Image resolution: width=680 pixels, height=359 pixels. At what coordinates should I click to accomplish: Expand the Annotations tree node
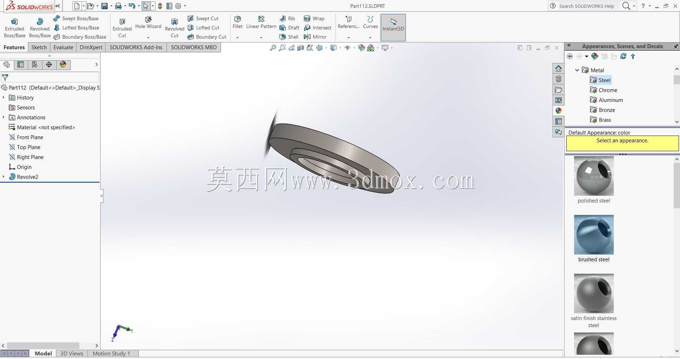[x=4, y=117]
